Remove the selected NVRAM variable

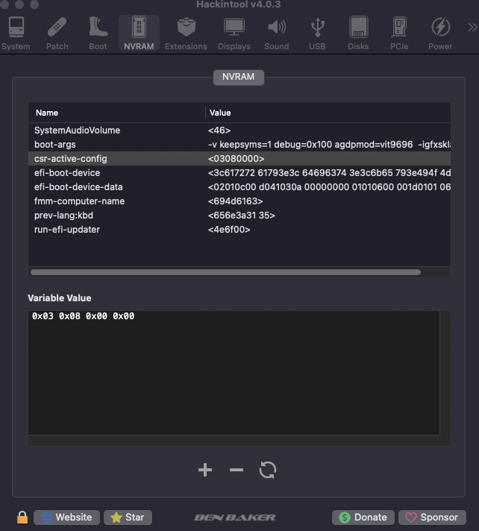[x=236, y=470]
